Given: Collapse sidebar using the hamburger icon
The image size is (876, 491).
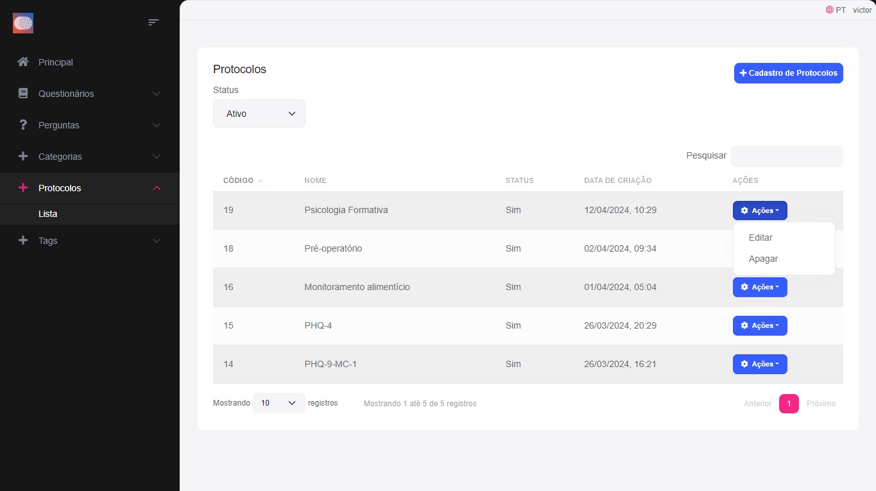Looking at the screenshot, I should 153,22.
